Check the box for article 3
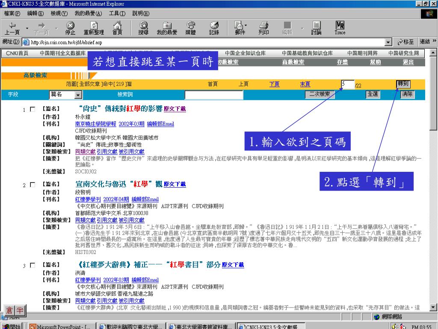The height and width of the screenshot is (329, 438). click(x=33, y=265)
